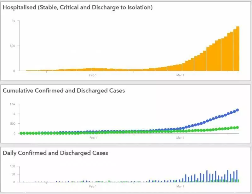Click the Hospitalised chart title
252x194 pixels.
pyautogui.click(x=77, y=7)
